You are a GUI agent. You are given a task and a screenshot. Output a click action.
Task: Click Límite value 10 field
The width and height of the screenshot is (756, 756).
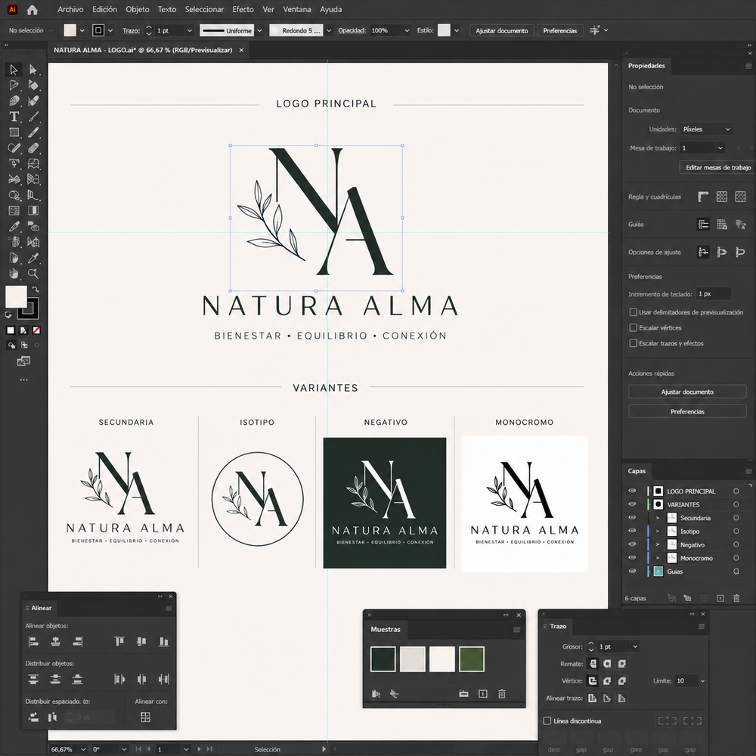point(686,681)
